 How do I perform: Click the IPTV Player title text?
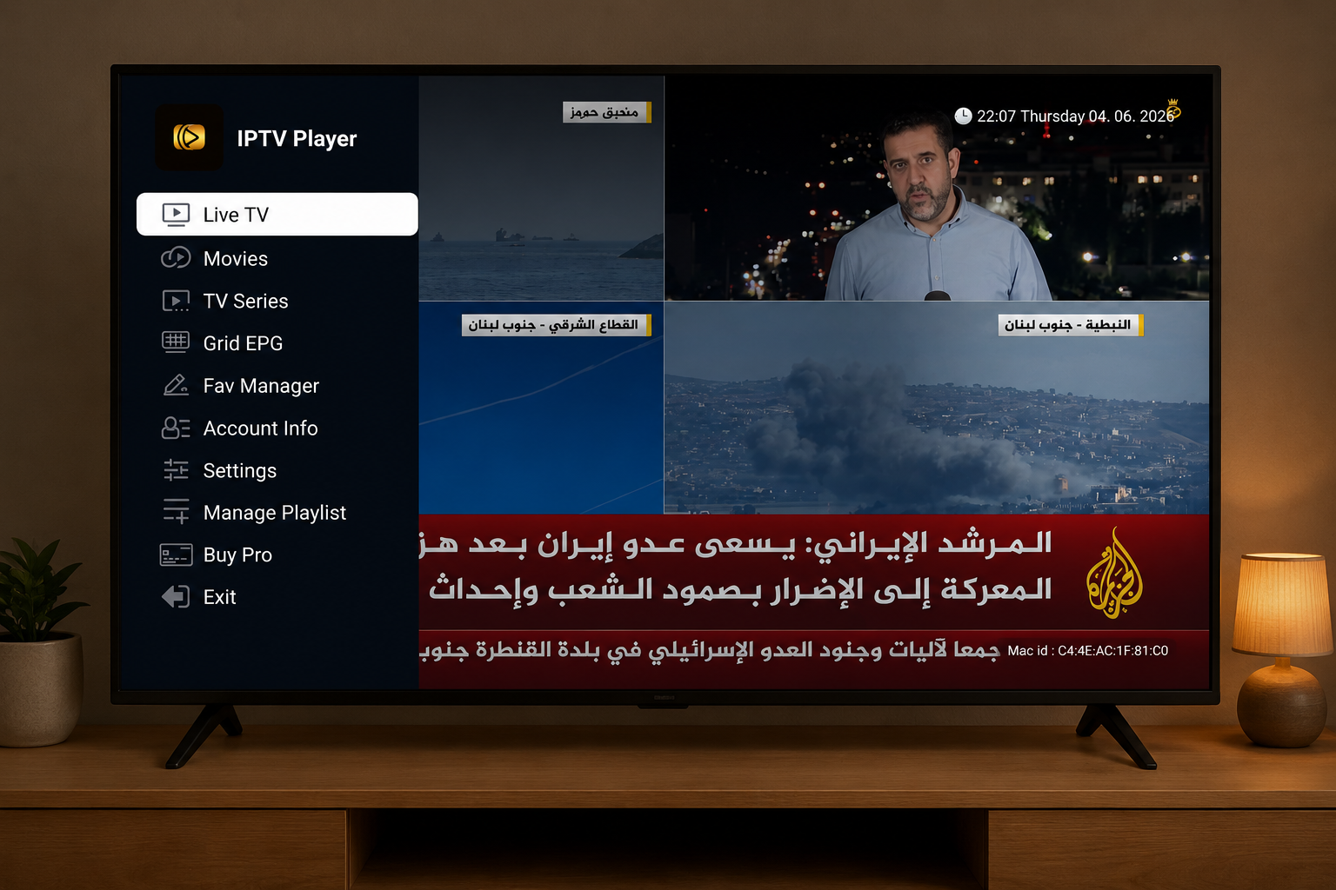(297, 138)
